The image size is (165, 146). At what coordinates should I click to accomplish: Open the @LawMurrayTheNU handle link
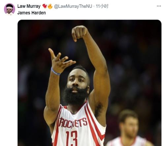(73, 6)
